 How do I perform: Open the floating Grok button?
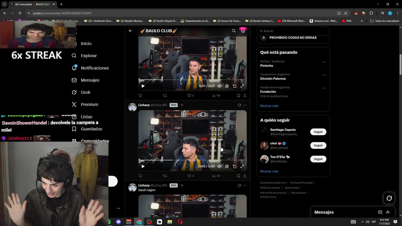(389, 198)
